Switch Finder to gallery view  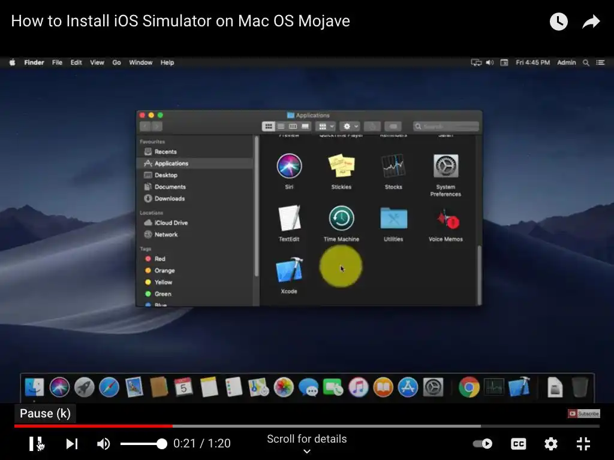[305, 126]
